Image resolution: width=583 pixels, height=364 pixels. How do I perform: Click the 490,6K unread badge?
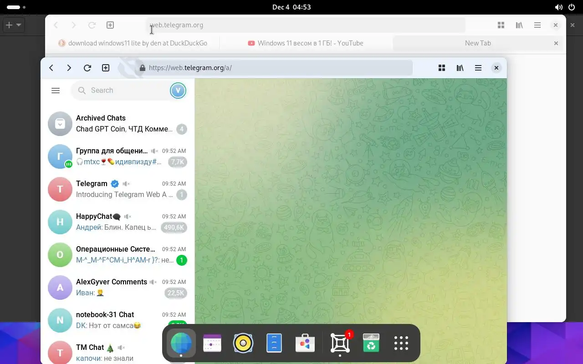pyautogui.click(x=174, y=227)
